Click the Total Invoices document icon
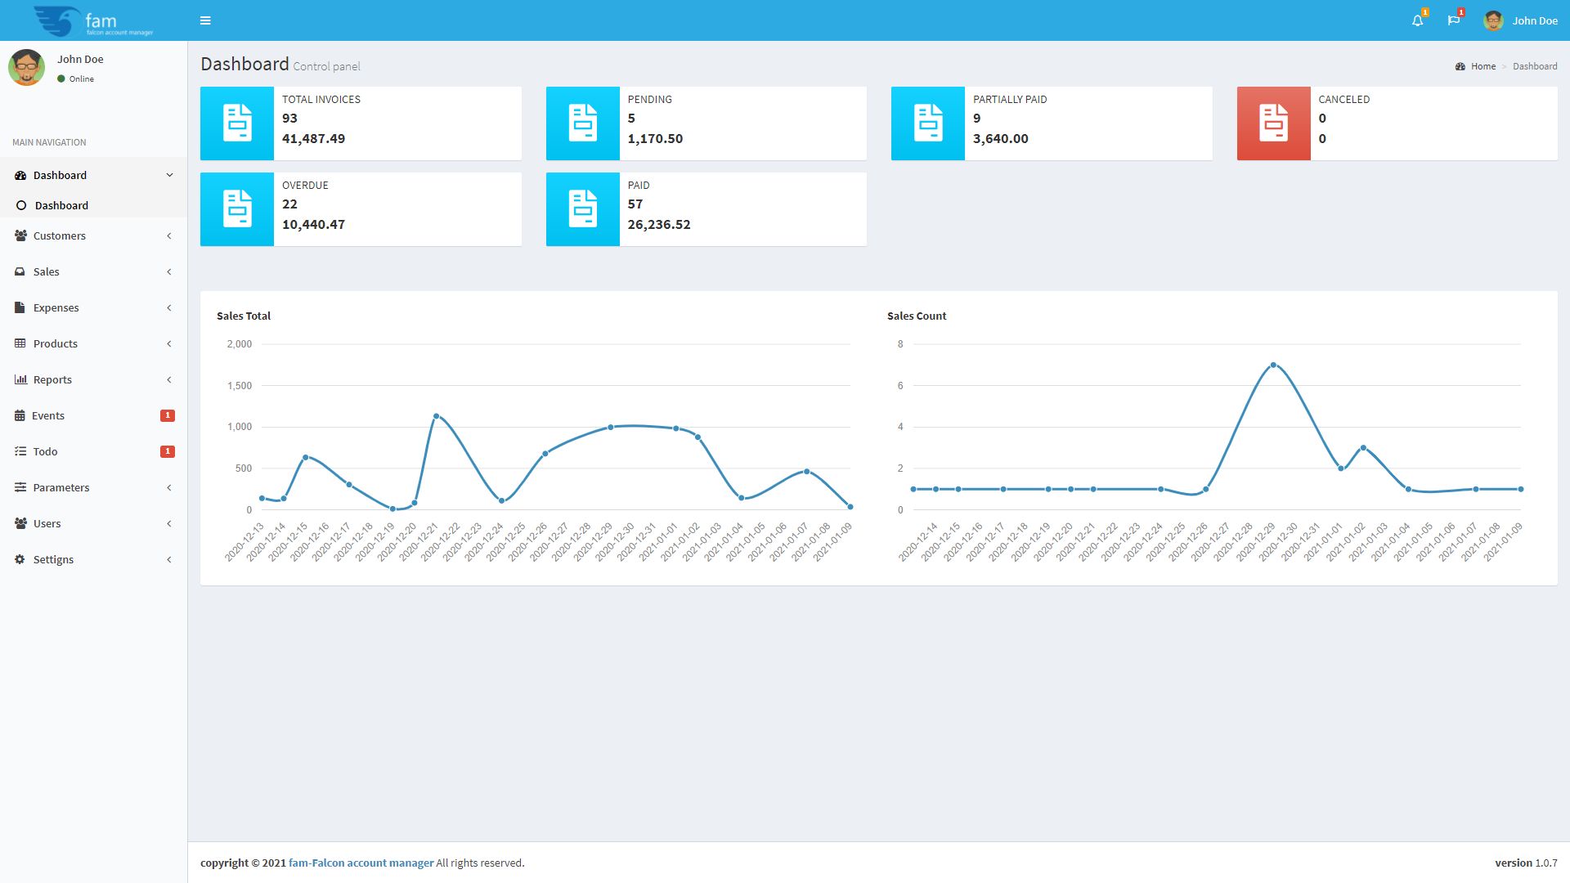 (237, 123)
